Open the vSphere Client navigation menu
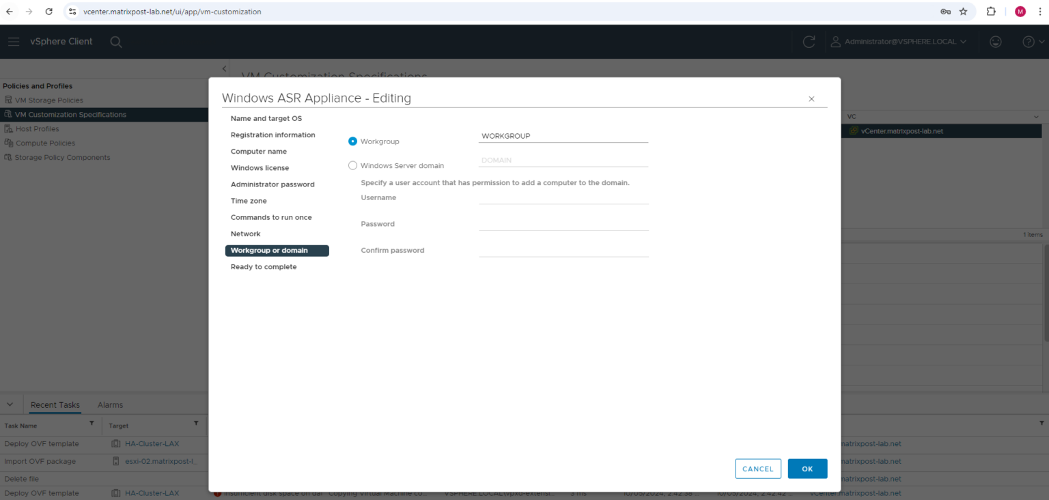 [x=14, y=41]
